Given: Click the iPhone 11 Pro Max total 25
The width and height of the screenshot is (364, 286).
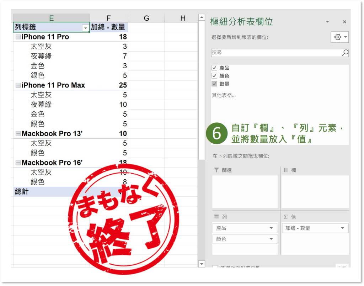Looking at the screenshot, I should pos(123,85).
